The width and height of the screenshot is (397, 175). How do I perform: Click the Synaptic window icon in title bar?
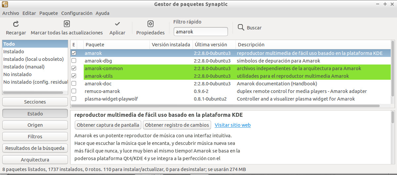(5, 4)
